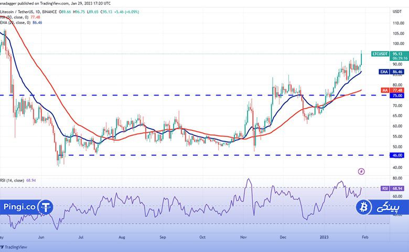
Task: Click the RSI 68.94 axis label
Action: click(393, 188)
